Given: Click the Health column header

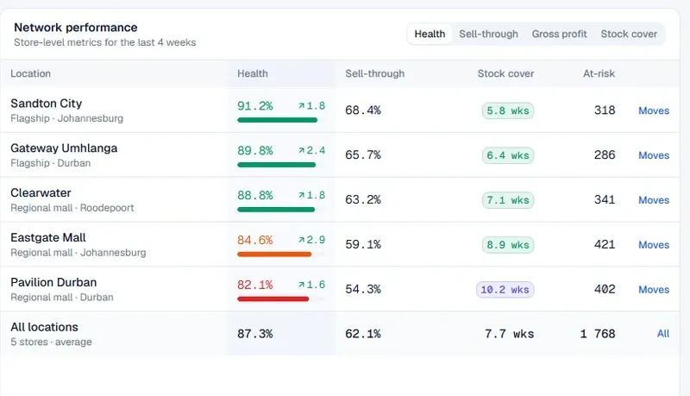Looking at the screenshot, I should pyautogui.click(x=252, y=73).
